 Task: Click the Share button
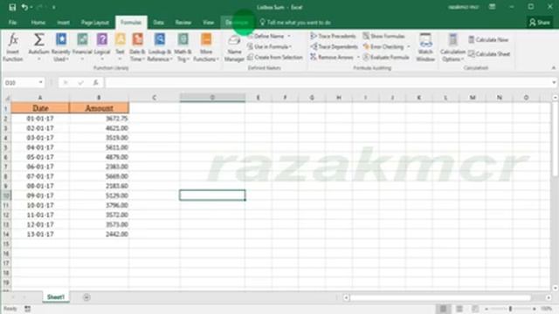click(540, 23)
